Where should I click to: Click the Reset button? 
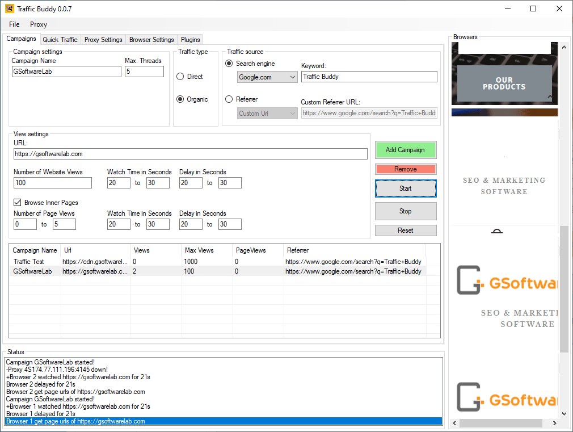406,230
